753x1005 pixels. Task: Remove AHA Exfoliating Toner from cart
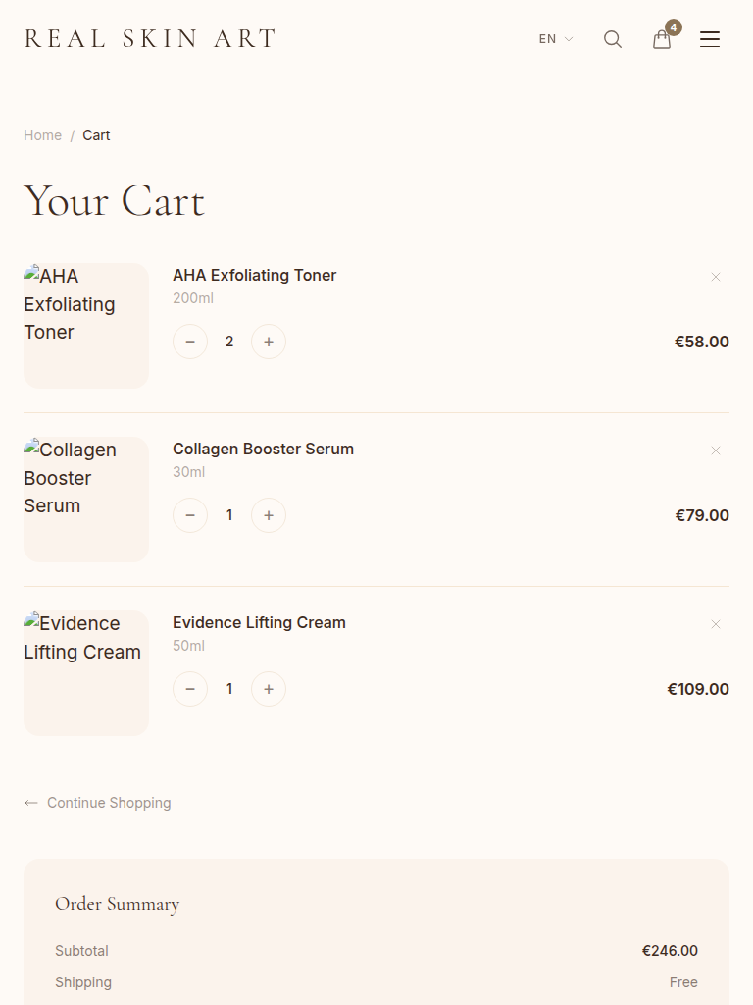716,277
